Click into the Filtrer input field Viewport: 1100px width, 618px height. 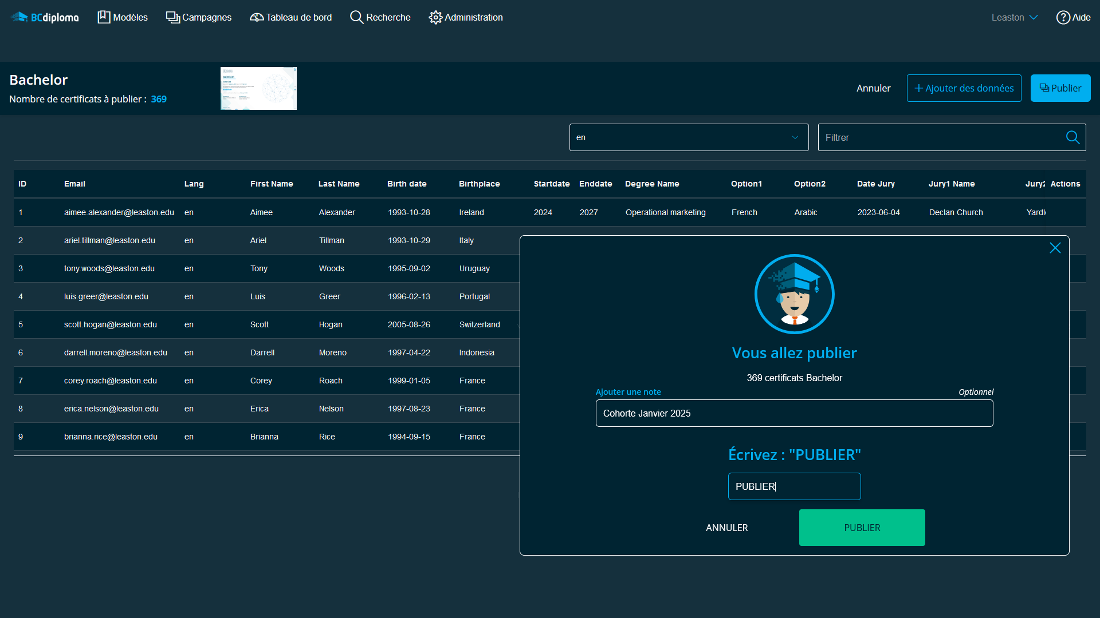(940, 137)
